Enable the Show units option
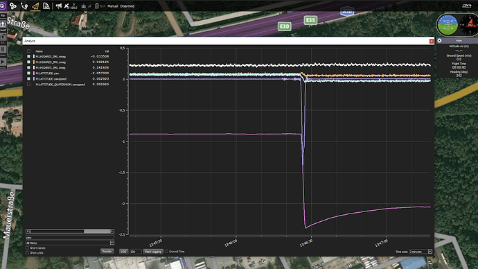Viewport: 478px width, 269px height. (x=28, y=252)
